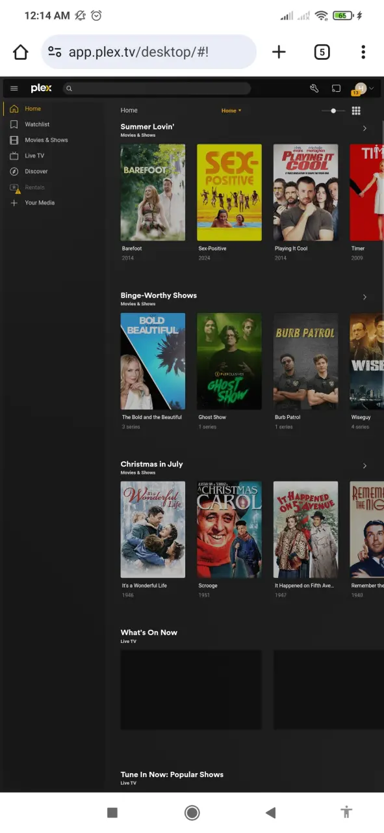Image resolution: width=384 pixels, height=833 pixels.
Task: Click the Ghost Show title text
Action: (212, 417)
